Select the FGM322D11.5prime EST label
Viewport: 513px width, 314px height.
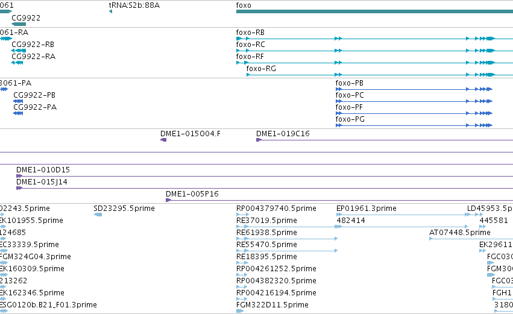pos(272,305)
